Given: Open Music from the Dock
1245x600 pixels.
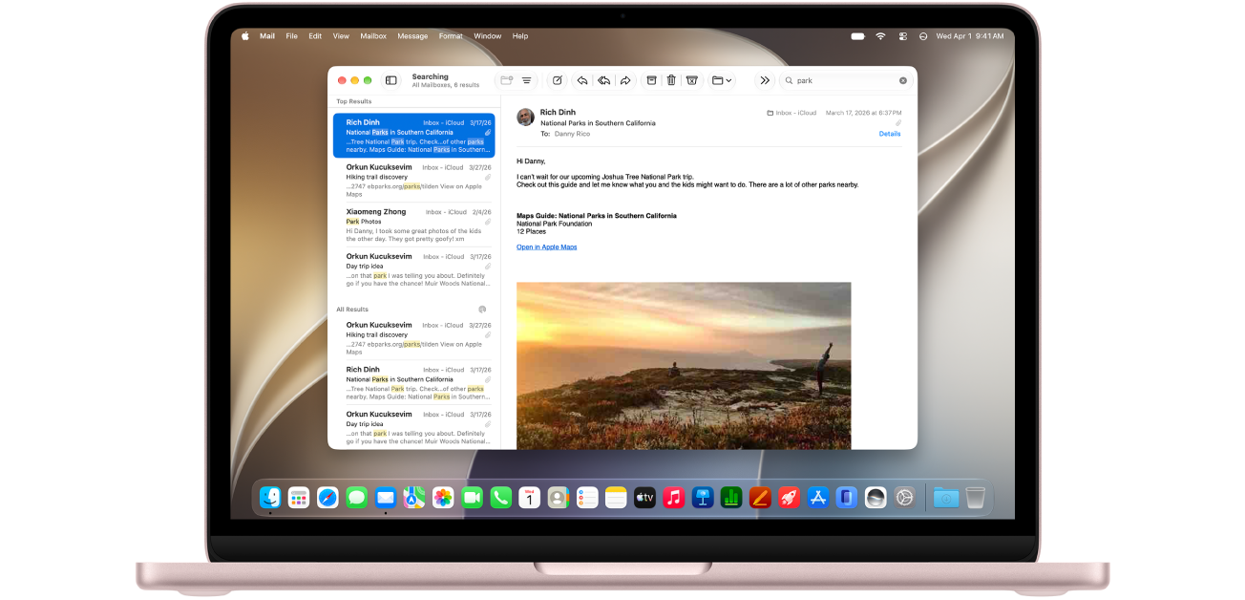Looking at the screenshot, I should [x=674, y=498].
